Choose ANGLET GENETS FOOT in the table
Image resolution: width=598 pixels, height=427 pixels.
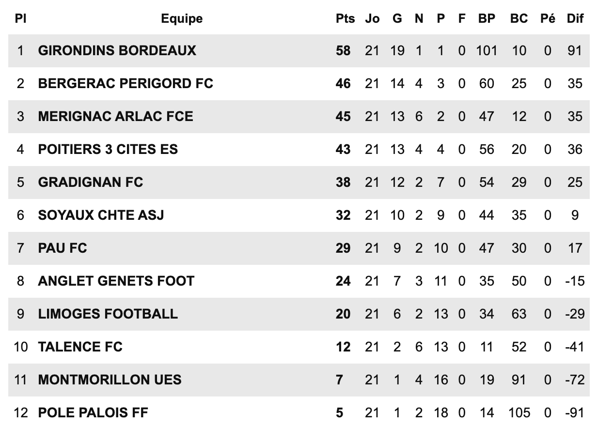[116, 281]
